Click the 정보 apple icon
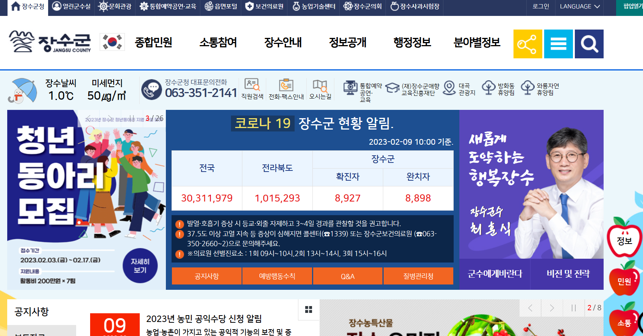 [x=624, y=238]
